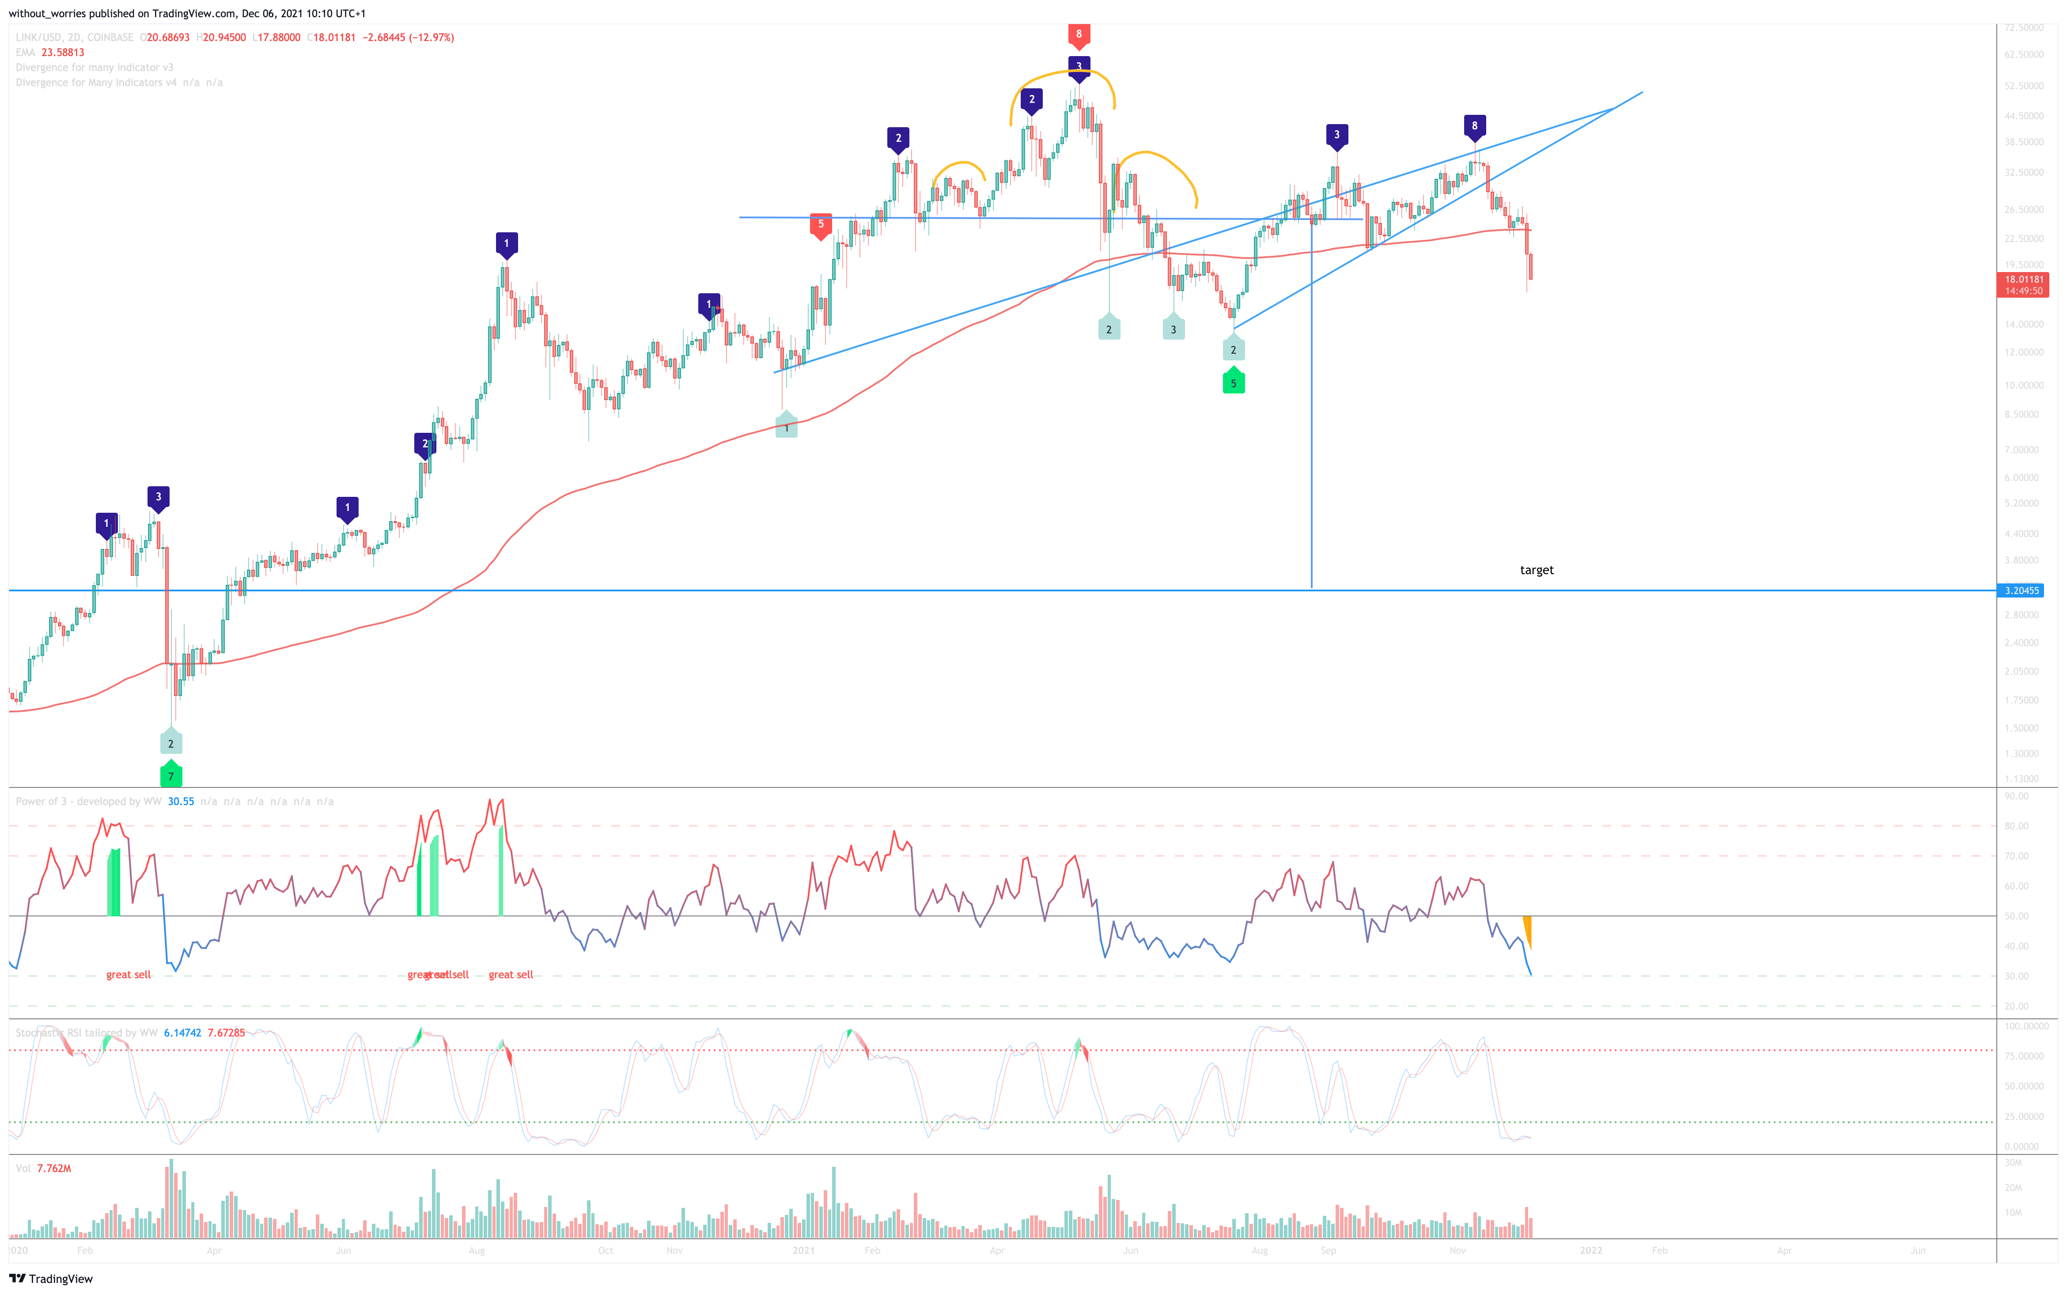Viewport: 2067px width, 1294px height.
Task: Click the 30M label on volume axis
Action: 2013,1162
